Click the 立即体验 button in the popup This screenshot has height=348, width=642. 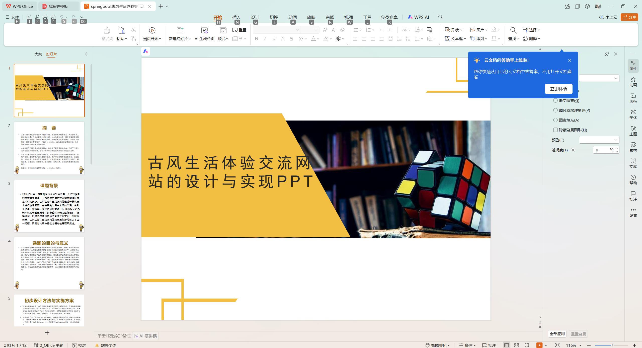click(x=558, y=89)
